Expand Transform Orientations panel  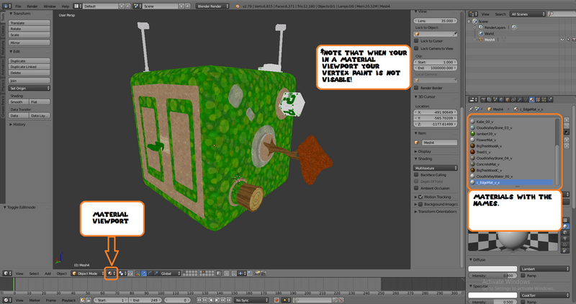tap(437, 212)
